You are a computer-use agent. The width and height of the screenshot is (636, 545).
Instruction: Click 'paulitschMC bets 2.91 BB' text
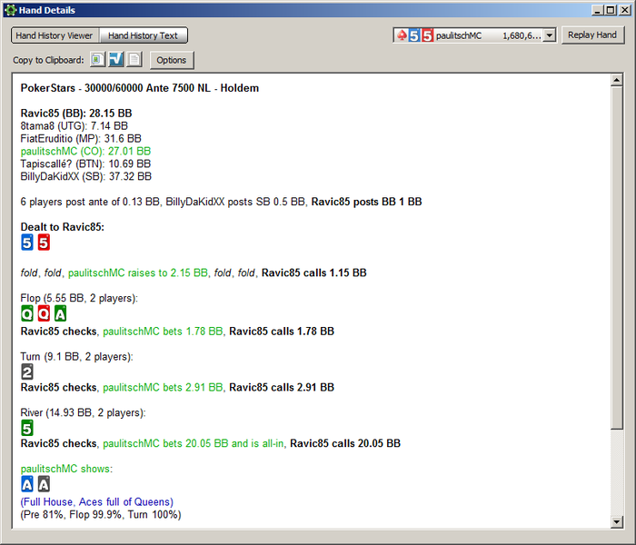163,387
